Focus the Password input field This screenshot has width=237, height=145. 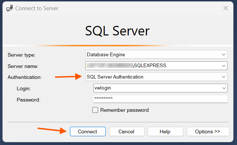(x=160, y=99)
